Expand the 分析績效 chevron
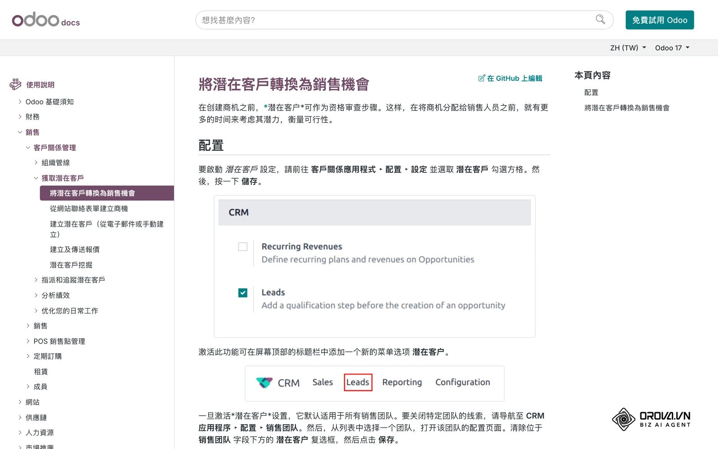 coord(36,295)
